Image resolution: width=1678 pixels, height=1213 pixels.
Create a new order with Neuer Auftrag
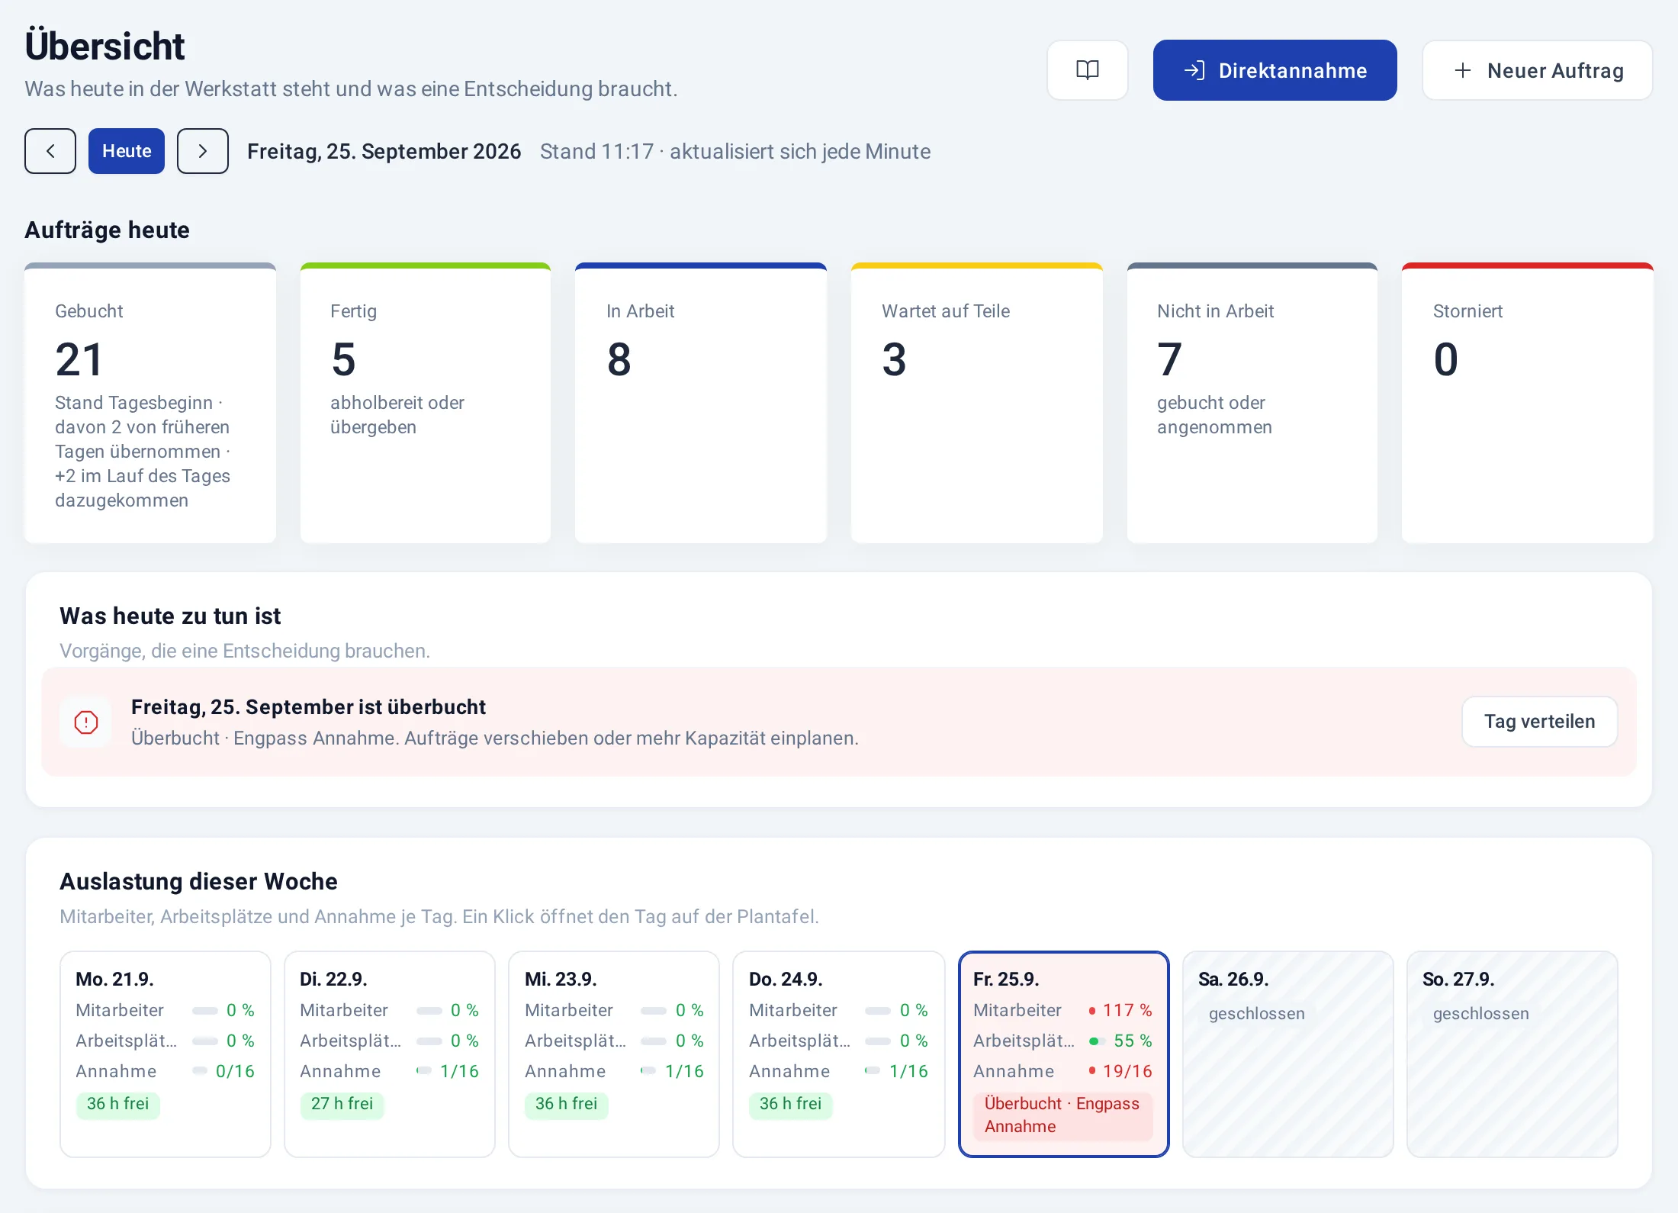tap(1538, 70)
